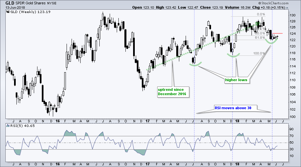Click the 'higher lows' annotation box
The image size is (301, 167).
tap(237, 80)
